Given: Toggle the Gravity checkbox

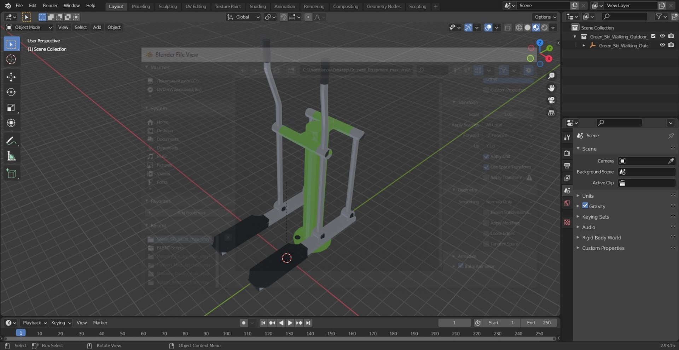Looking at the screenshot, I should (585, 206).
